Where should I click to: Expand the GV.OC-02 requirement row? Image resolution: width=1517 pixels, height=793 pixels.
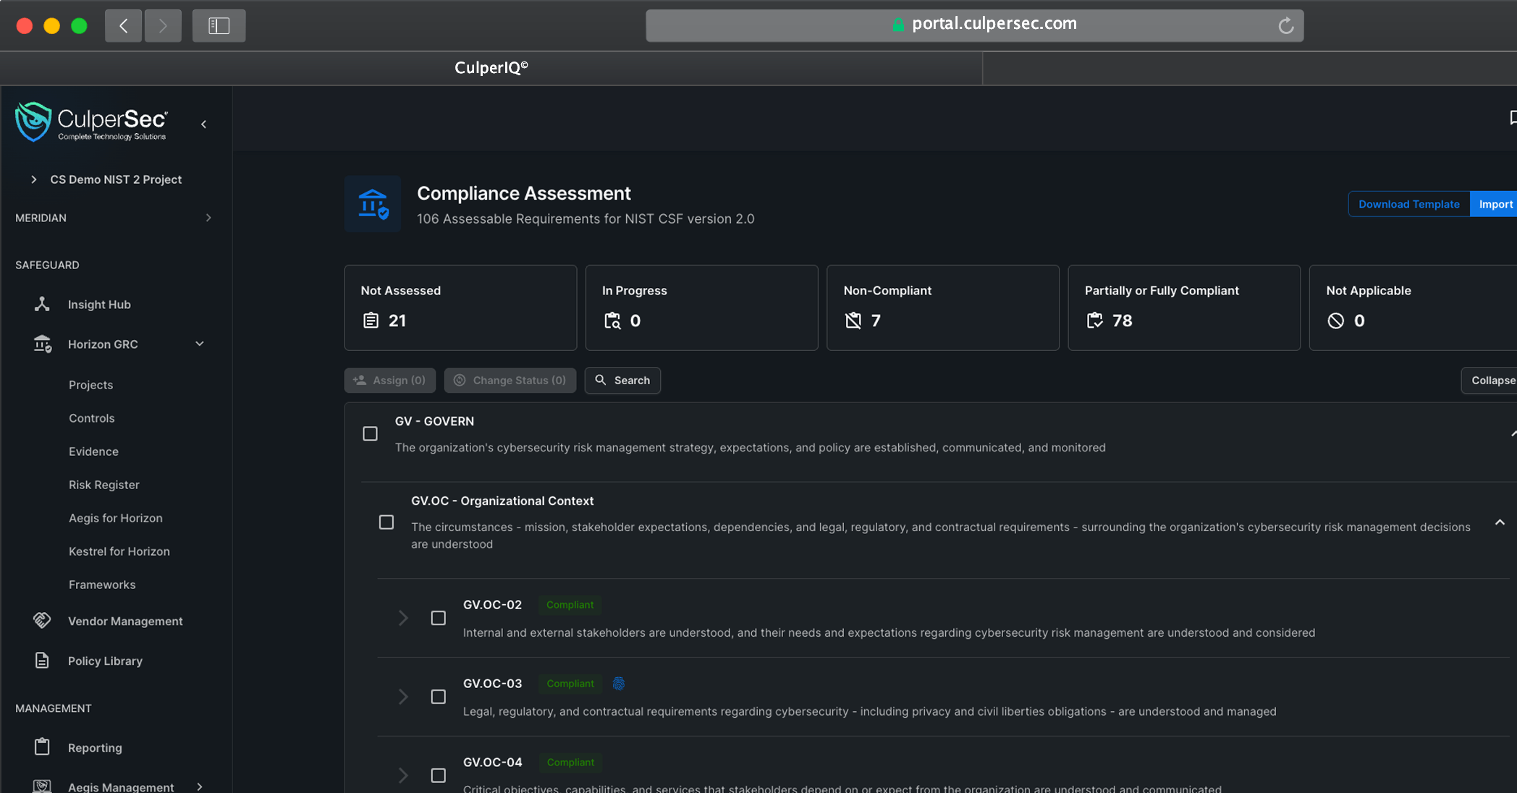pos(403,618)
